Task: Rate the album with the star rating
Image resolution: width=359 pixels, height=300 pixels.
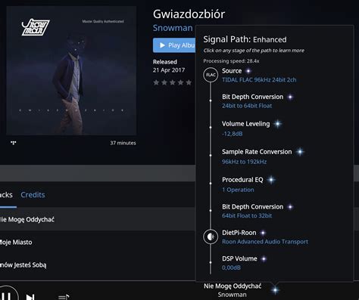Action: point(173,82)
